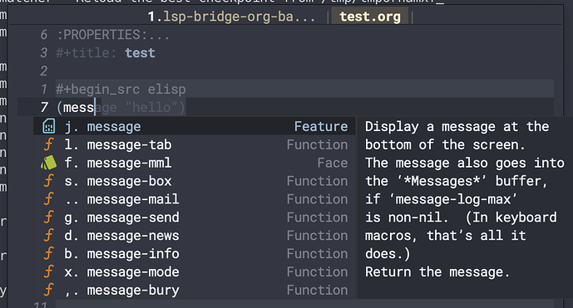Click the function icon next to message-send
This screenshot has width=573, height=308.
click(48, 218)
